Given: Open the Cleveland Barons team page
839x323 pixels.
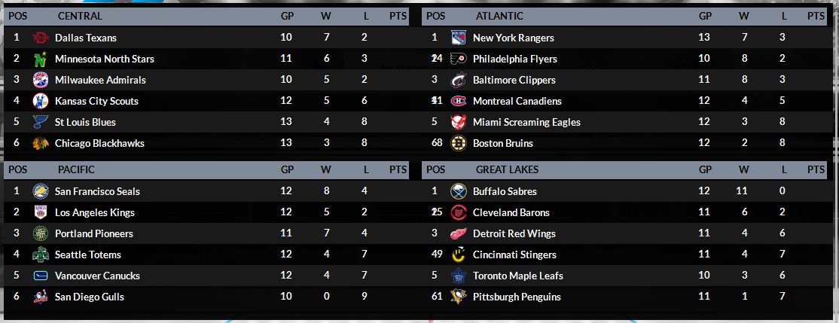Looking at the screenshot, I should click(511, 212).
